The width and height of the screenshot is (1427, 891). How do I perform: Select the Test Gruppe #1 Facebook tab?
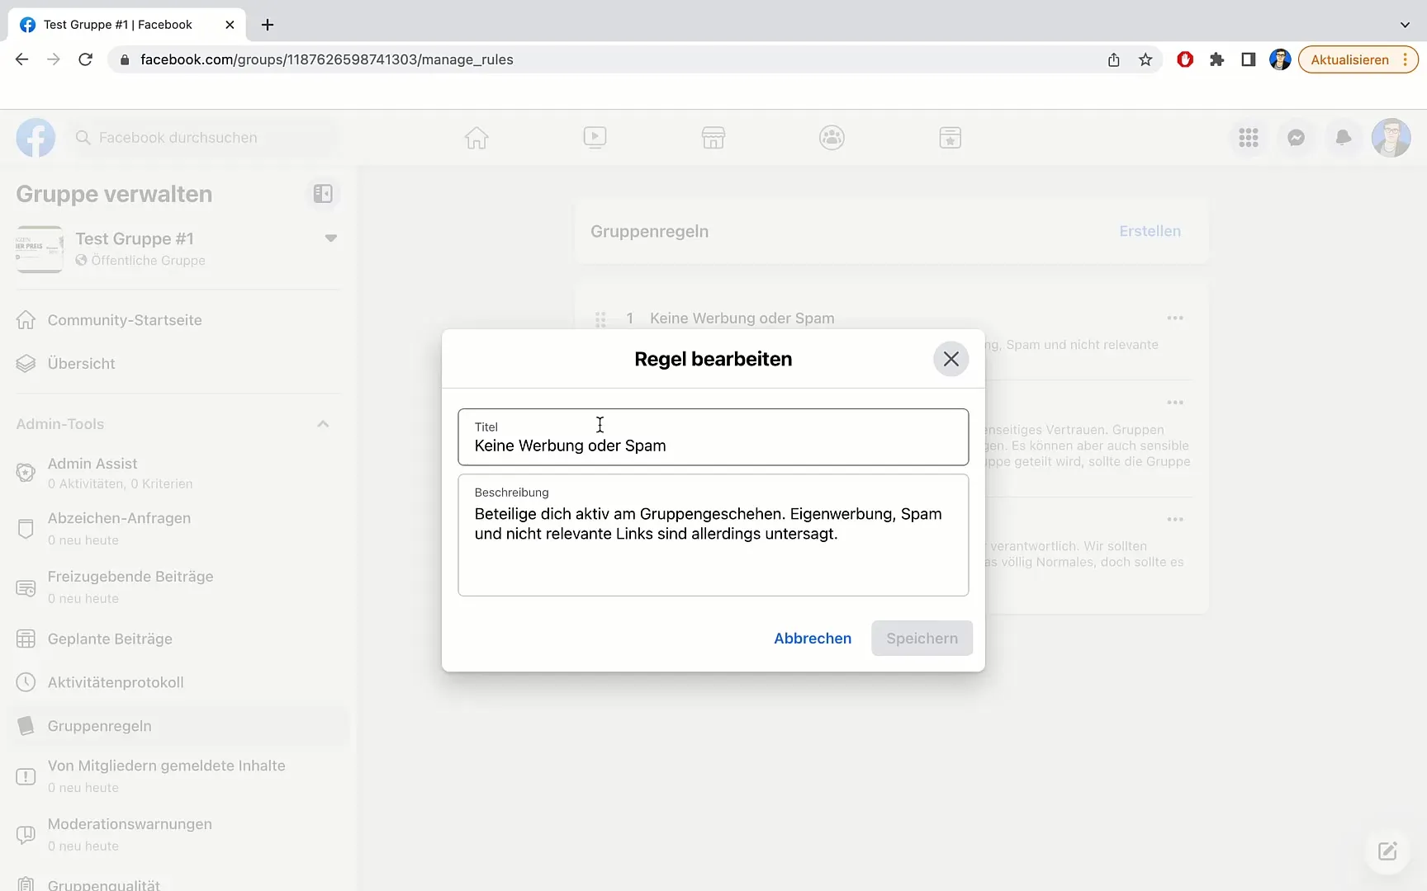126,25
